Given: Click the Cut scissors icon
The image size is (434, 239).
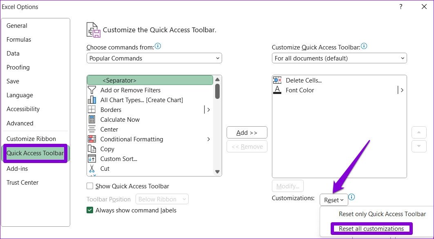Looking at the screenshot, I should (x=91, y=168).
